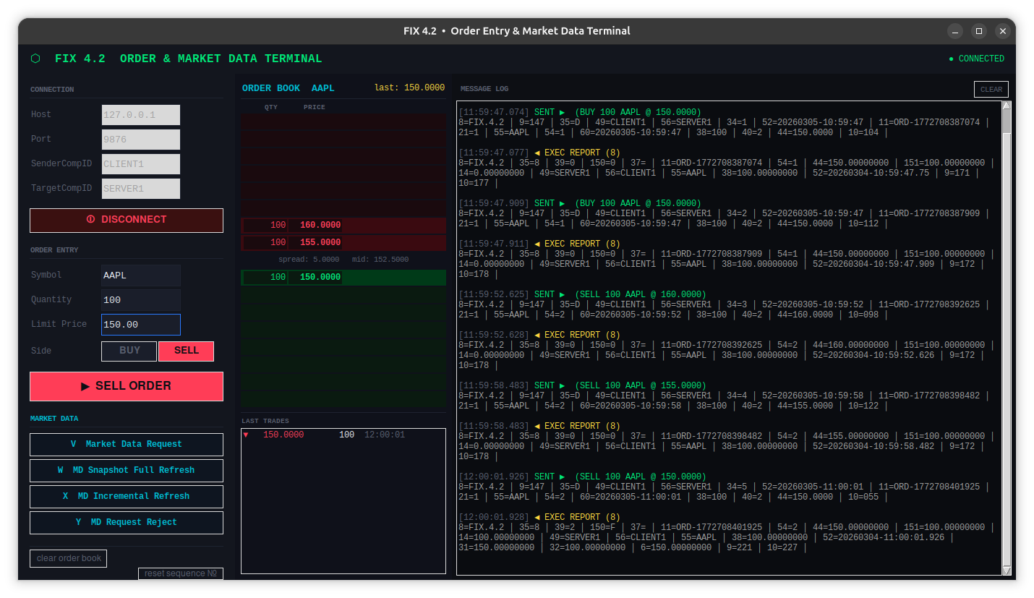Close the FIX terminal window
Viewport: 1034px width, 598px height.
(1002, 31)
